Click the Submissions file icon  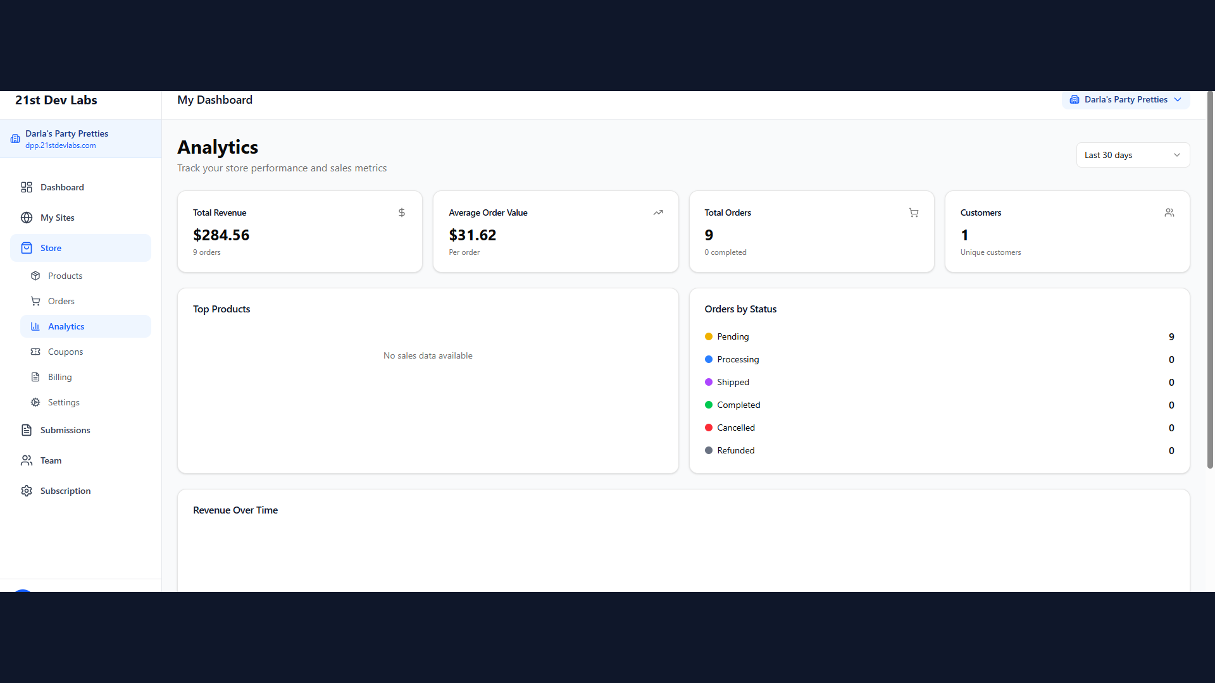tap(27, 430)
